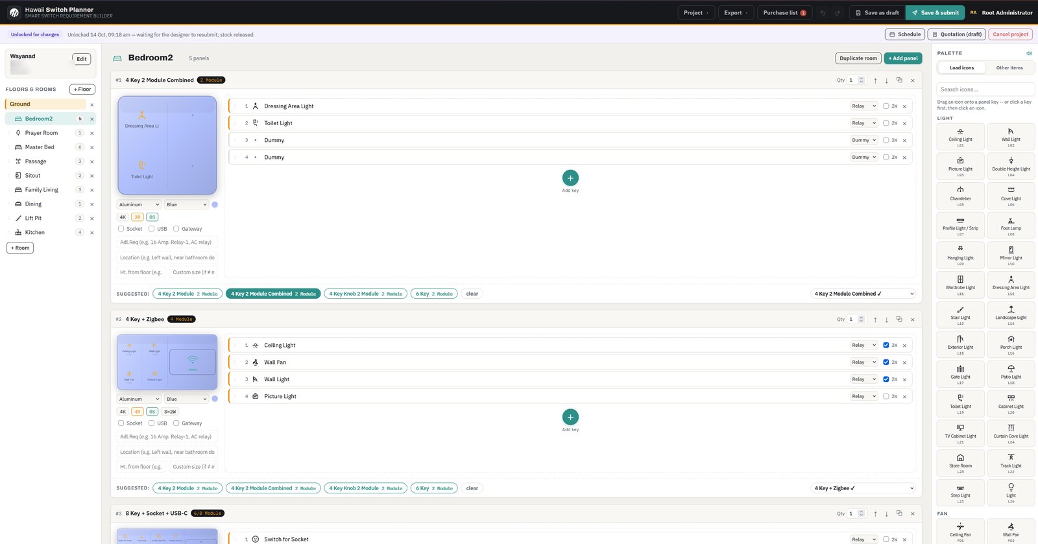The image size is (1038, 544).
Task: Check Socket option on panel #1
Action: [x=121, y=229]
